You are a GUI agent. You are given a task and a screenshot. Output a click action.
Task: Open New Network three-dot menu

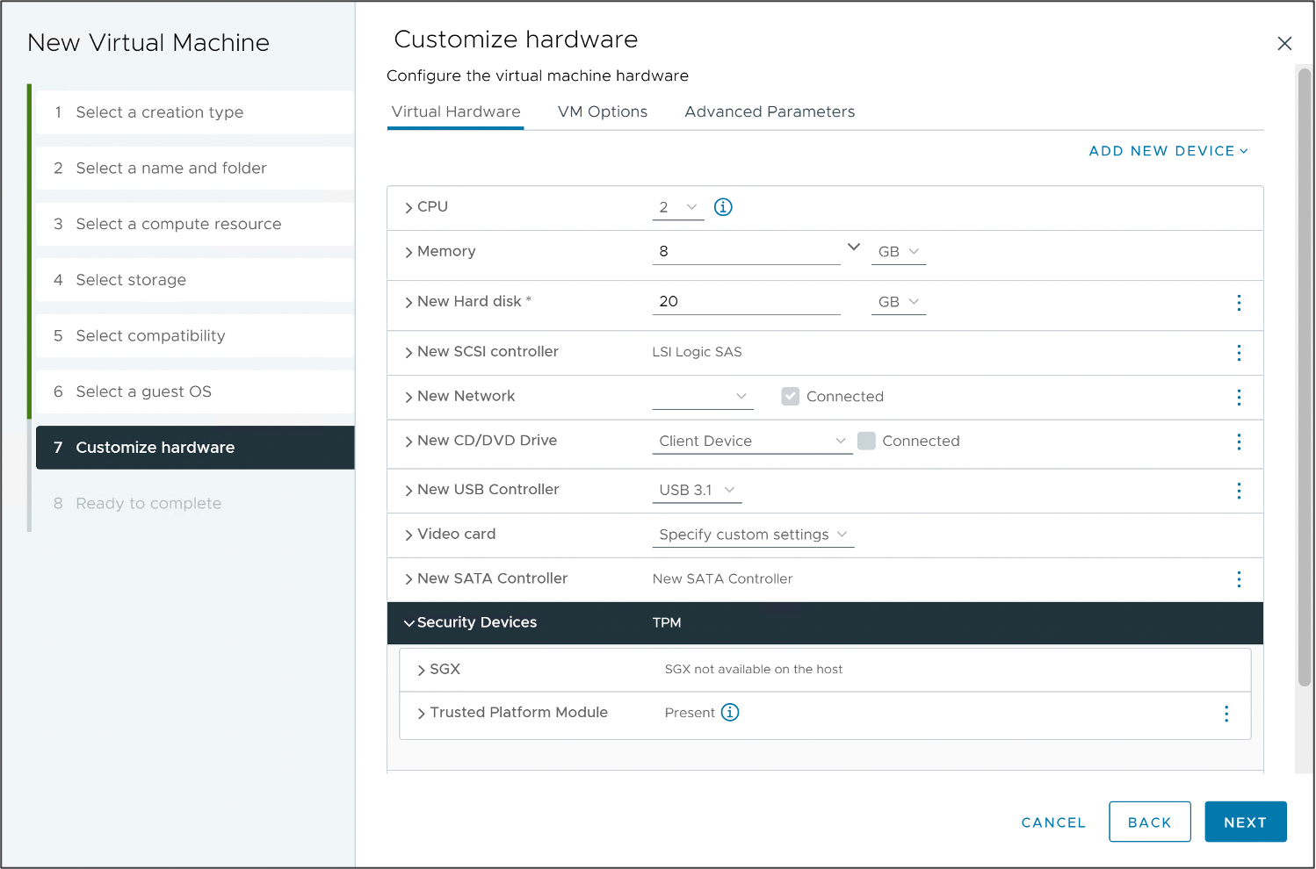click(1239, 398)
